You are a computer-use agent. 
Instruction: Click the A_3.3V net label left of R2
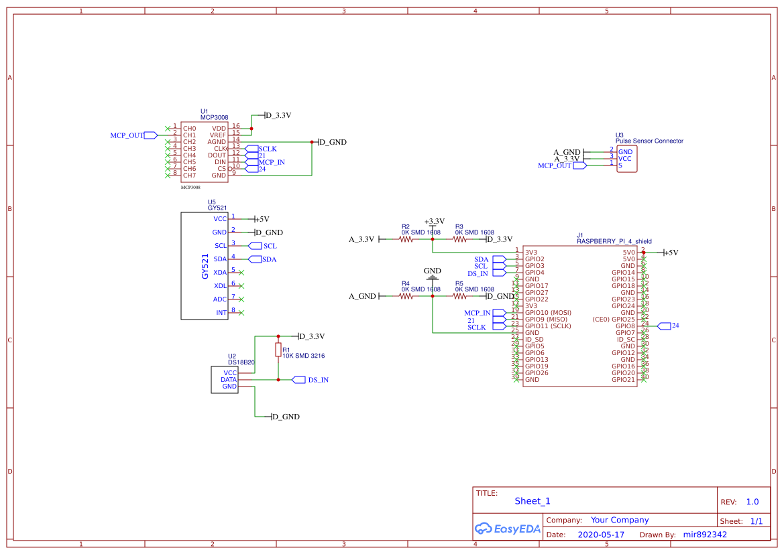click(x=361, y=239)
